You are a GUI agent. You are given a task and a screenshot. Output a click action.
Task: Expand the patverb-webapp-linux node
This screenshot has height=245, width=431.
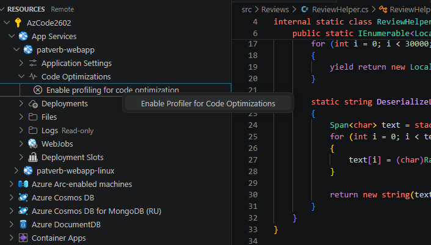pos(16,171)
